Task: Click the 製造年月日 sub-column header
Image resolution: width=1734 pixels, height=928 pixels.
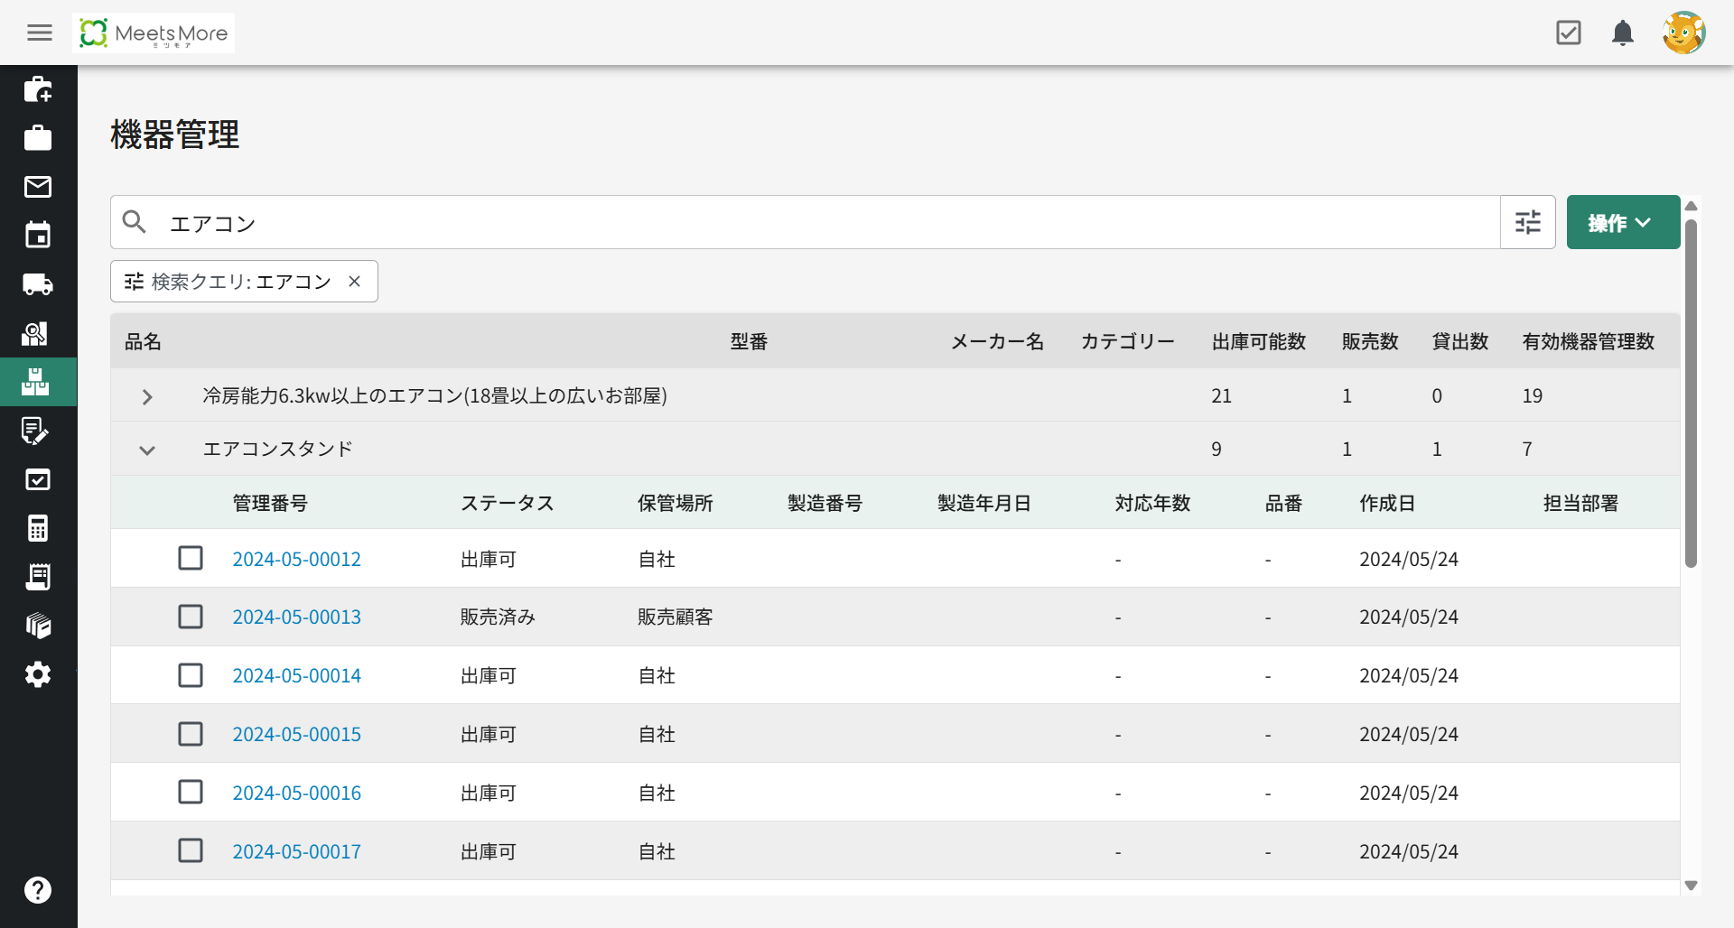Action: (x=984, y=503)
